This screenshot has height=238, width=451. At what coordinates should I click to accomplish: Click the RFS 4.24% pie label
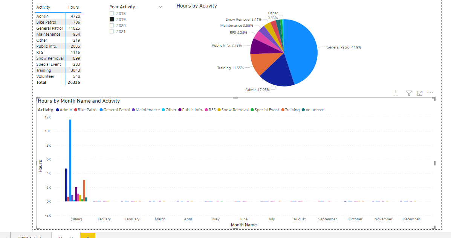[238, 32]
